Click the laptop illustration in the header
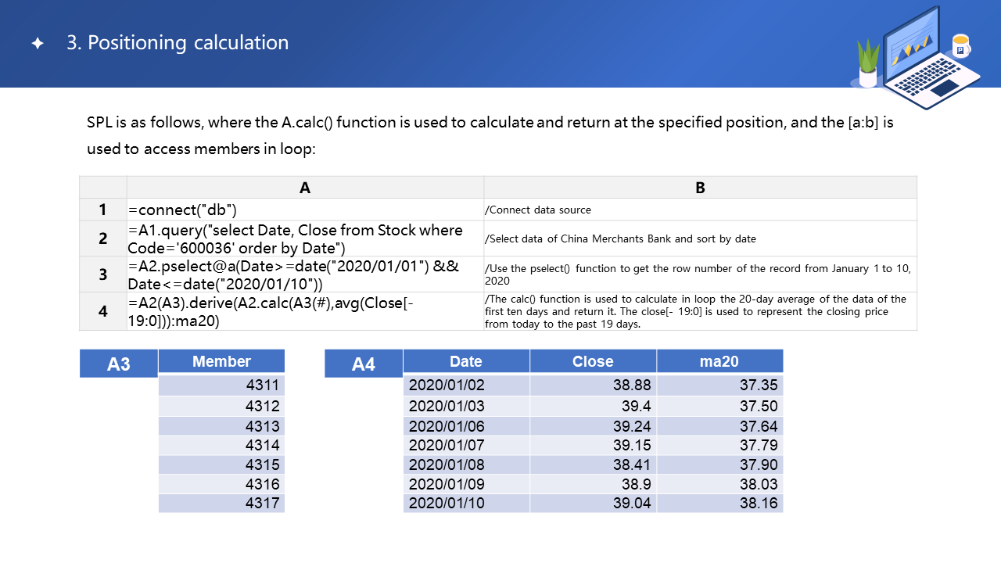This screenshot has width=1001, height=563. [x=923, y=59]
